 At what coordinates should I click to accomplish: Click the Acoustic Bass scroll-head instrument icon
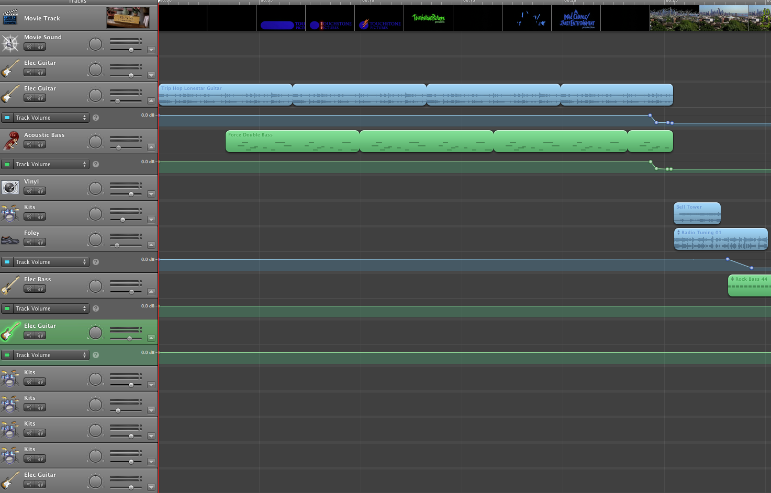point(10,141)
